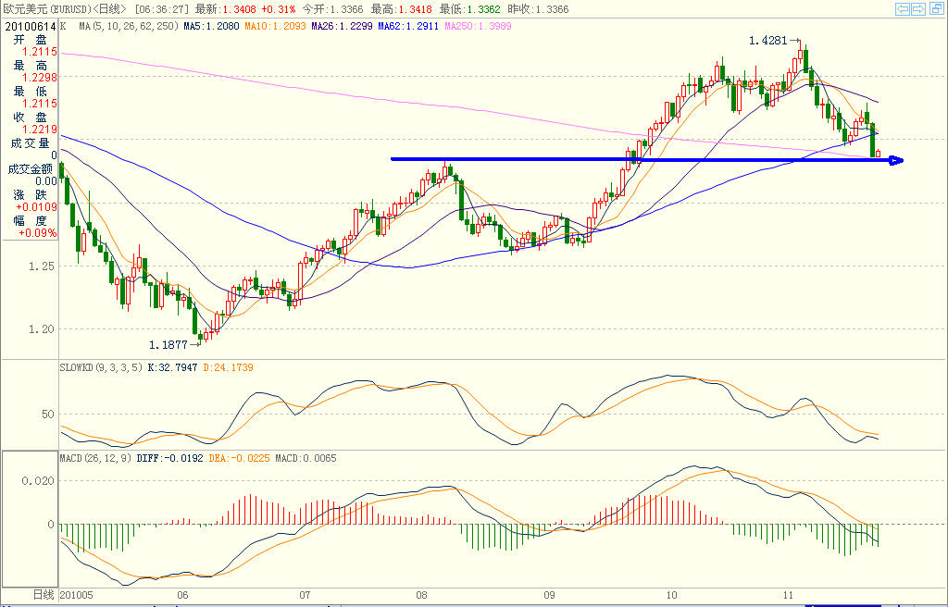This screenshot has width=948, height=607.
Task: Click the [06:36:27] time stamp
Action: 161,9
